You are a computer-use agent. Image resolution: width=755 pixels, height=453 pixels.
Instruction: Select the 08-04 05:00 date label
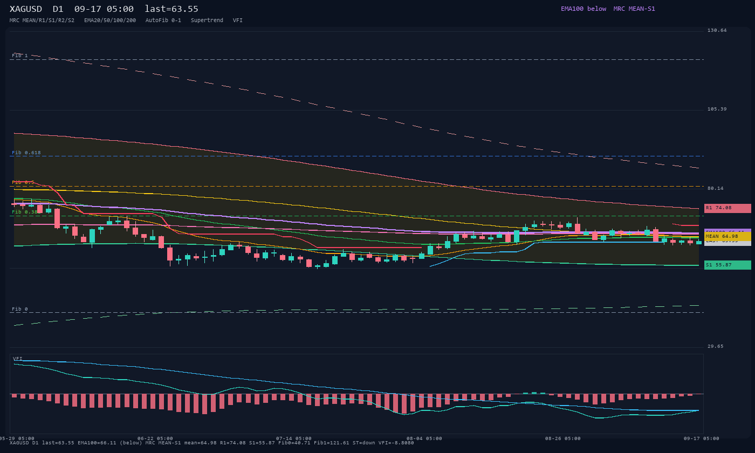[424, 438]
